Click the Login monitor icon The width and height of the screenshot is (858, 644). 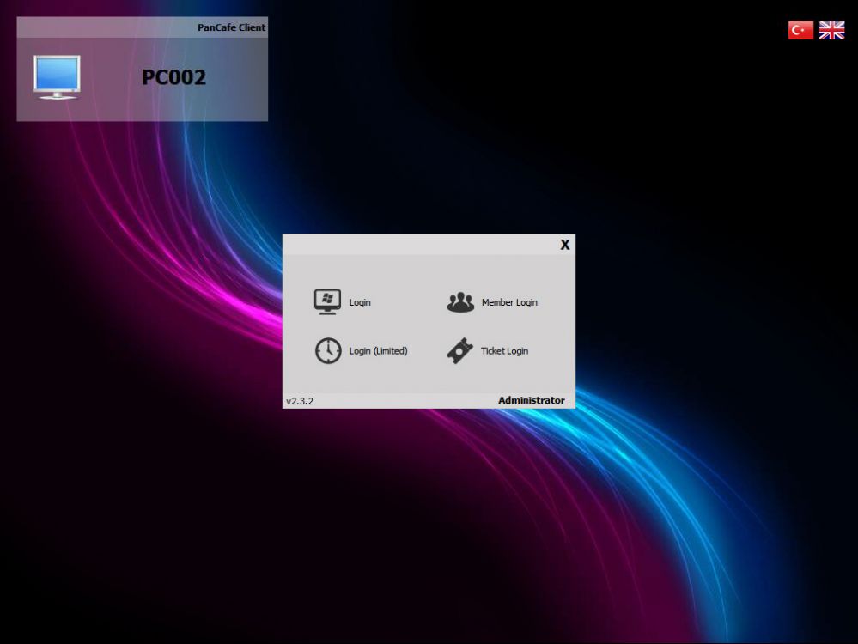coord(327,301)
